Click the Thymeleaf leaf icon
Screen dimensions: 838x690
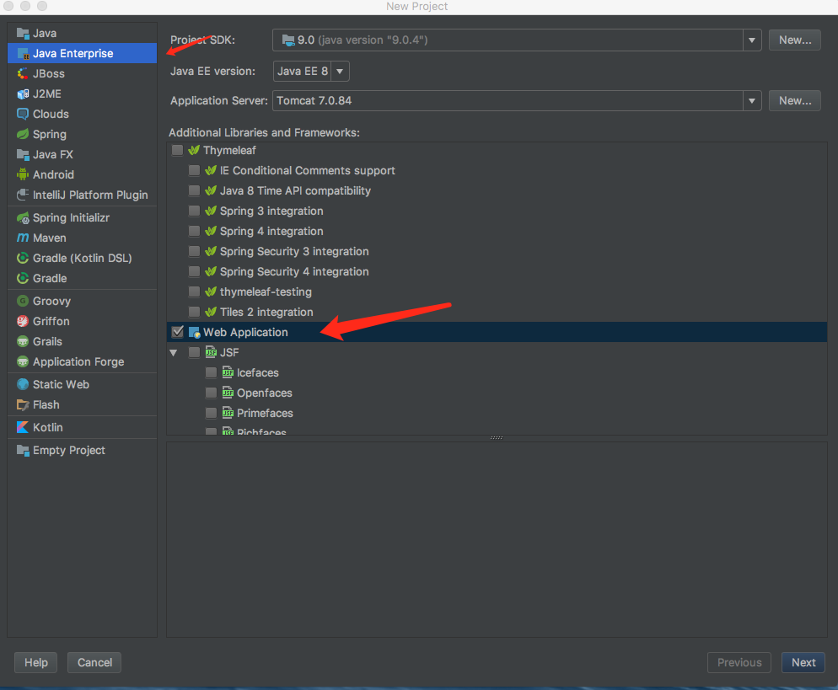point(194,150)
